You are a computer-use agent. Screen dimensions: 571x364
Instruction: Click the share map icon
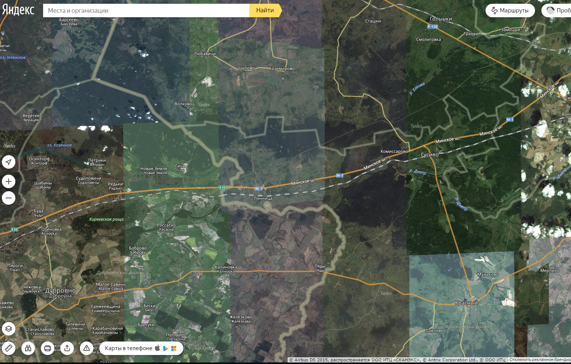pyautogui.click(x=67, y=348)
